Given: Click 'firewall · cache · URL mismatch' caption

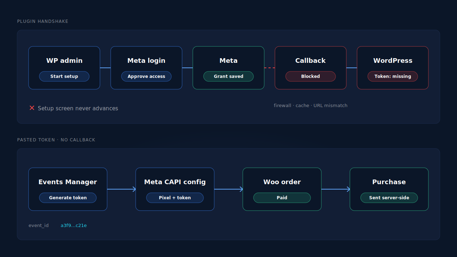Looking at the screenshot, I should pyautogui.click(x=311, y=105).
